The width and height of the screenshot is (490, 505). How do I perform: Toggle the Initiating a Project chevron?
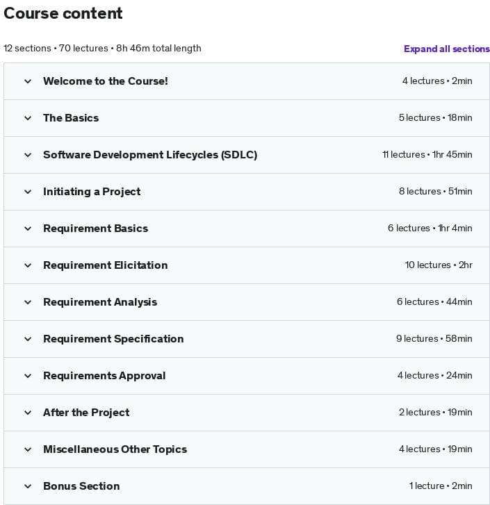pyautogui.click(x=28, y=192)
